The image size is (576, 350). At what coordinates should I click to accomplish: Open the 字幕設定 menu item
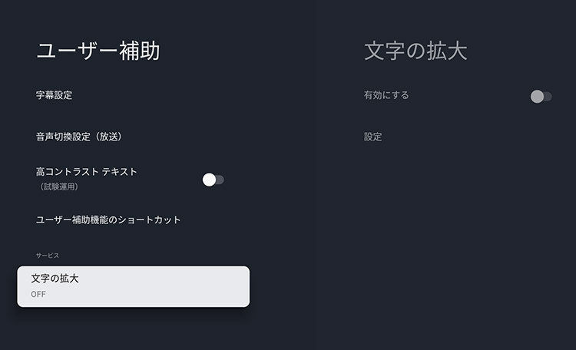coord(55,95)
